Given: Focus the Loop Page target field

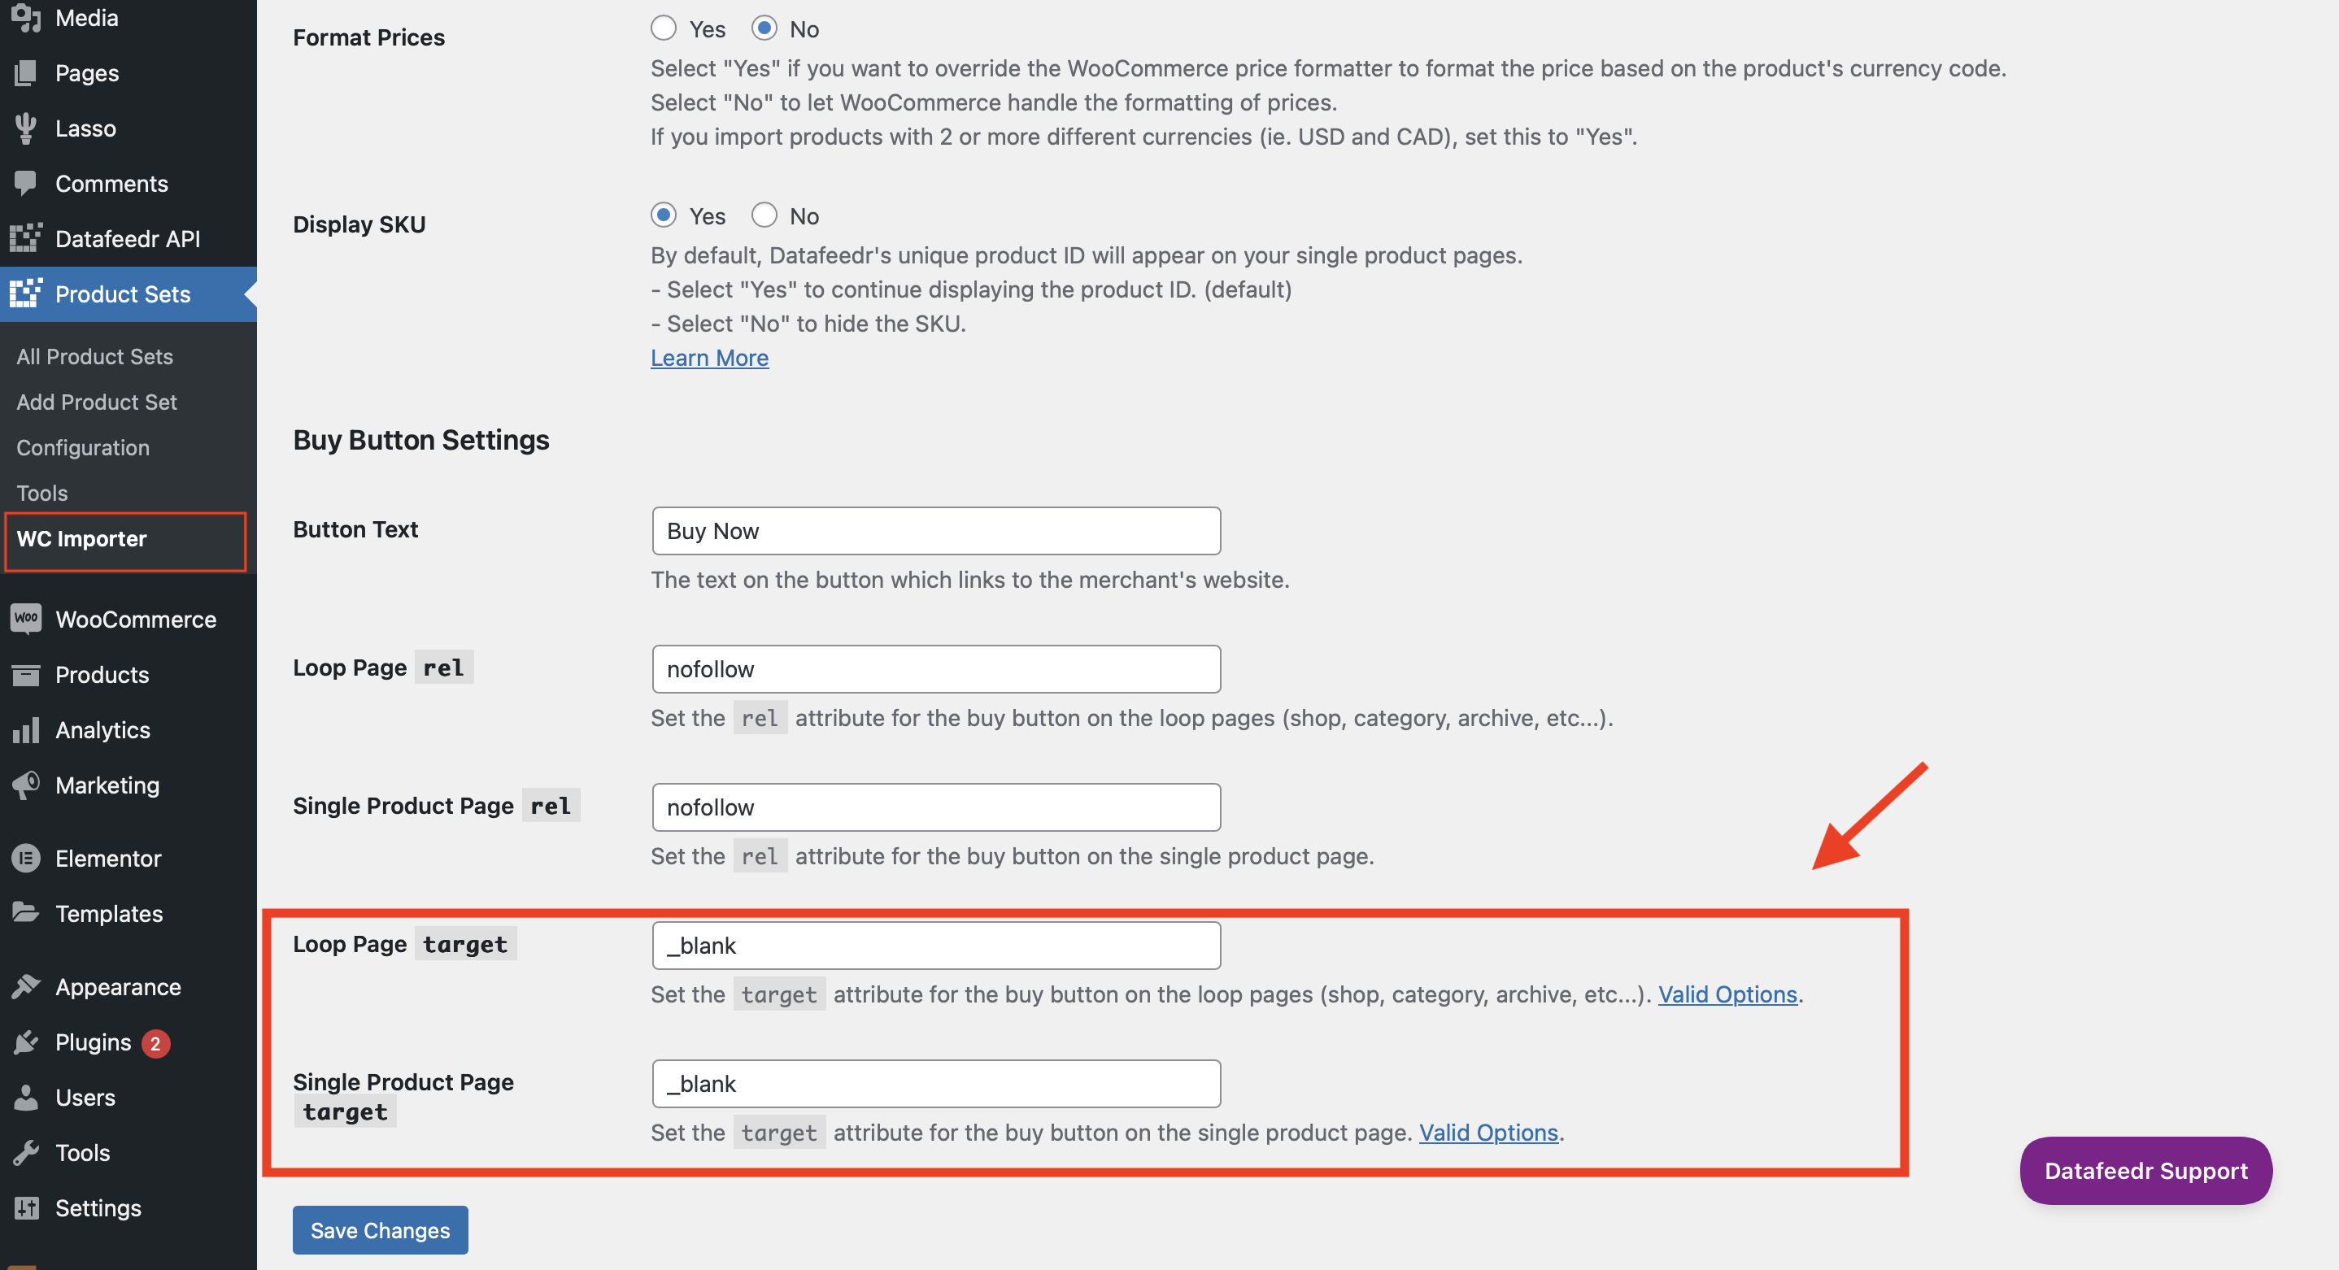Looking at the screenshot, I should [x=936, y=945].
